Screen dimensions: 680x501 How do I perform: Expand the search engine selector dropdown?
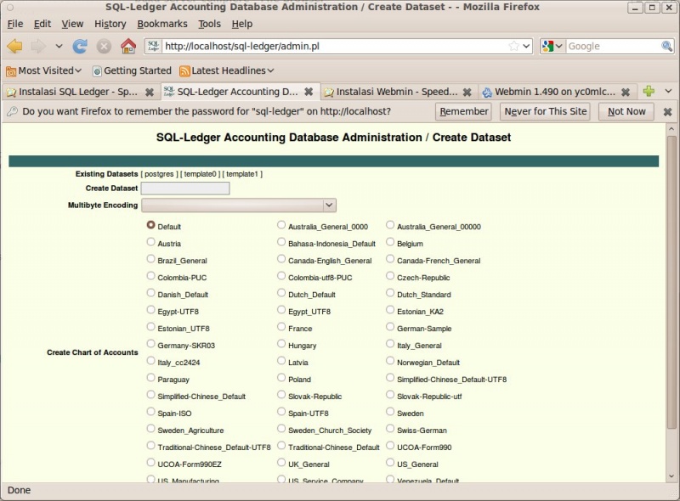(x=559, y=46)
